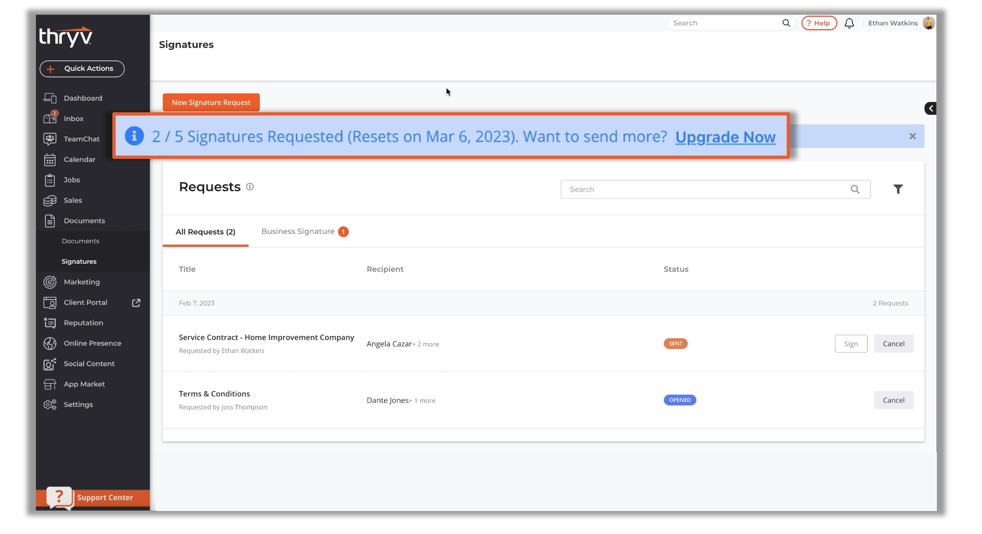Click the Business Signature count badge
Image resolution: width=982 pixels, height=534 pixels.
(x=343, y=232)
